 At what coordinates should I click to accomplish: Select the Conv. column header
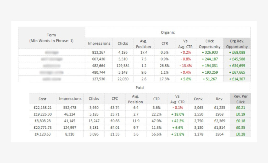coord(198,99)
